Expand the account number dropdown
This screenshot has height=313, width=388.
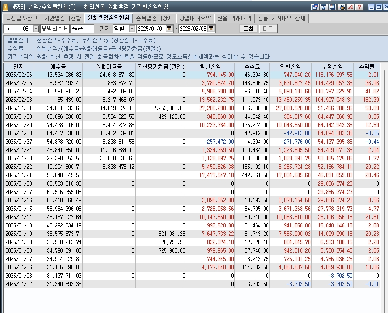[x=36, y=29]
